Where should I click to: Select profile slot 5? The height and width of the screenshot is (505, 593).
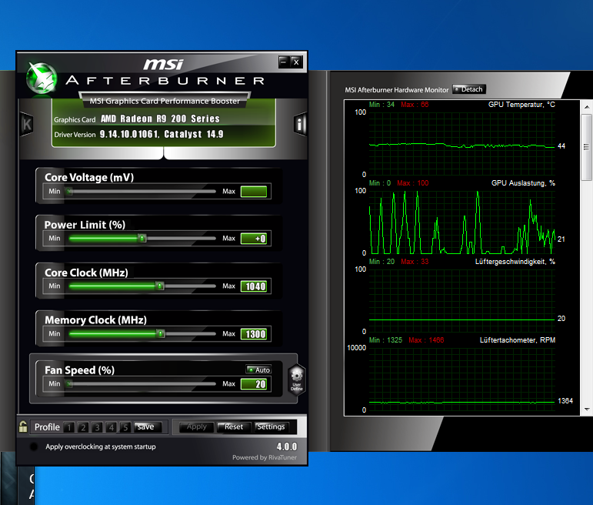[x=125, y=427]
